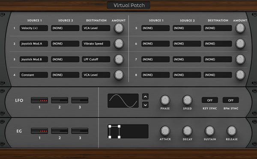Open patch 5 Source 1 (NONE) dropdown
Screen dimensions: 257x159
[x=155, y=28]
